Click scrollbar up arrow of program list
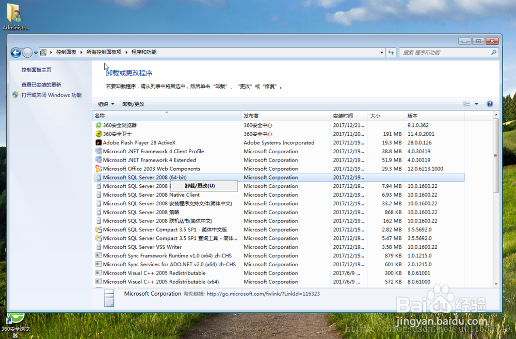 [x=496, y=115]
